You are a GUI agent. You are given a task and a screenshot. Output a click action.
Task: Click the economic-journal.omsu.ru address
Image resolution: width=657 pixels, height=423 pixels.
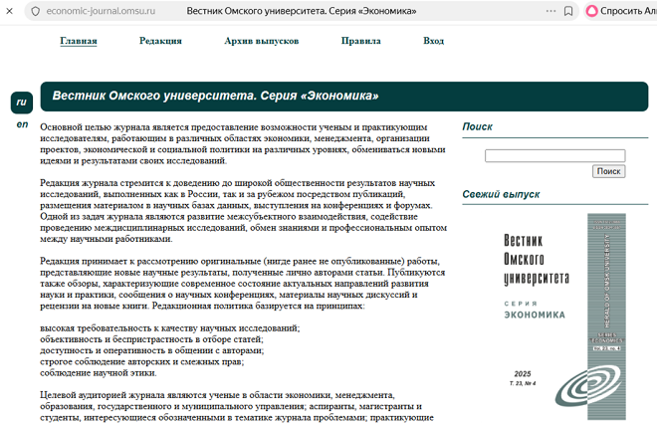[101, 11]
